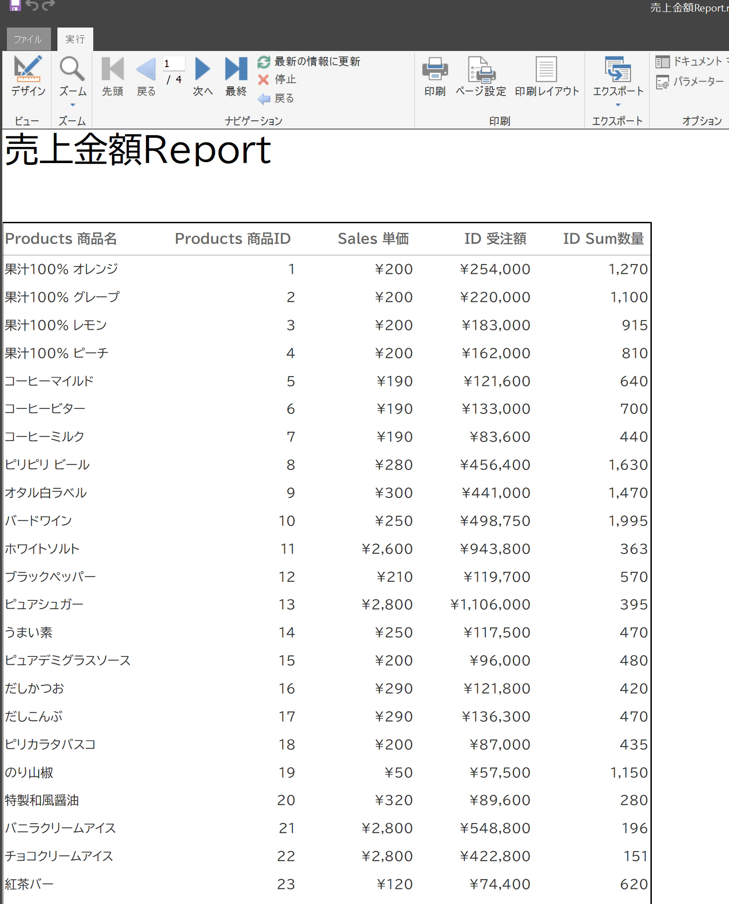
Task: Click the redo arrow in the title bar
Action: (48, 5)
